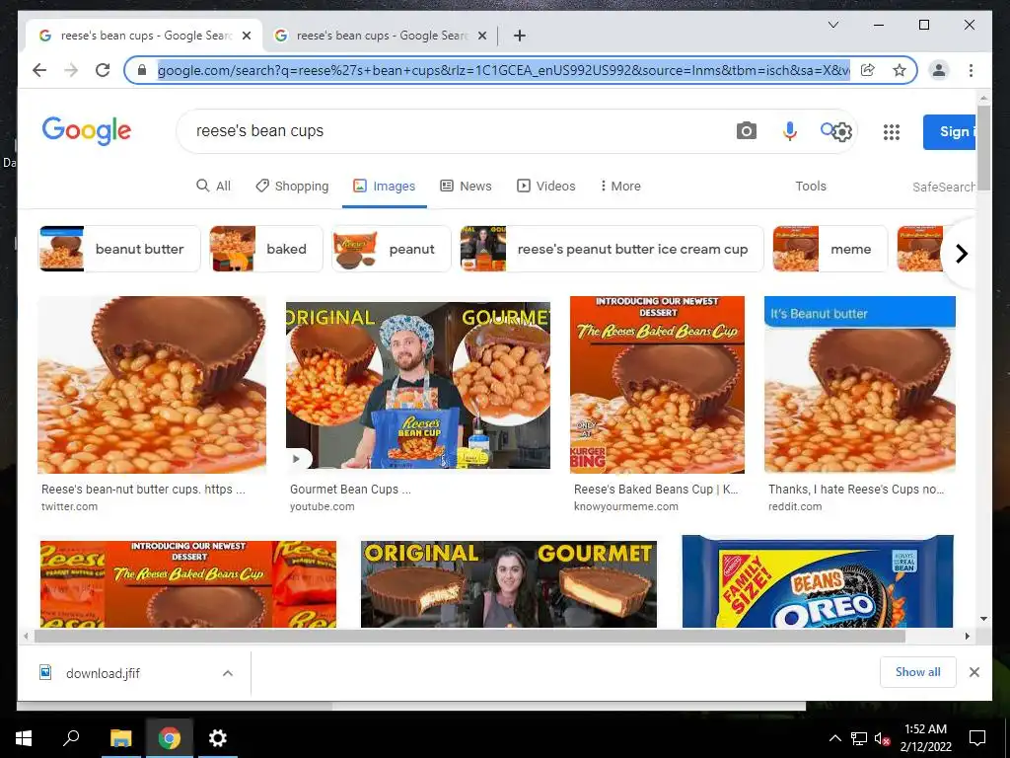
Task: Close the second reese's bean cups tab
Action: coord(481,36)
